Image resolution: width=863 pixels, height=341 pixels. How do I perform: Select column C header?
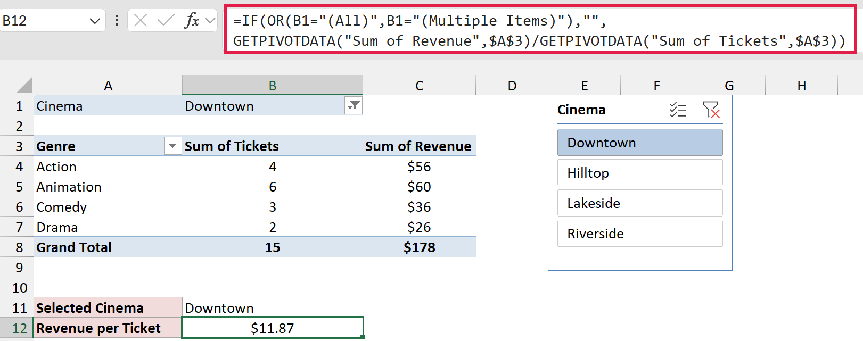point(420,86)
